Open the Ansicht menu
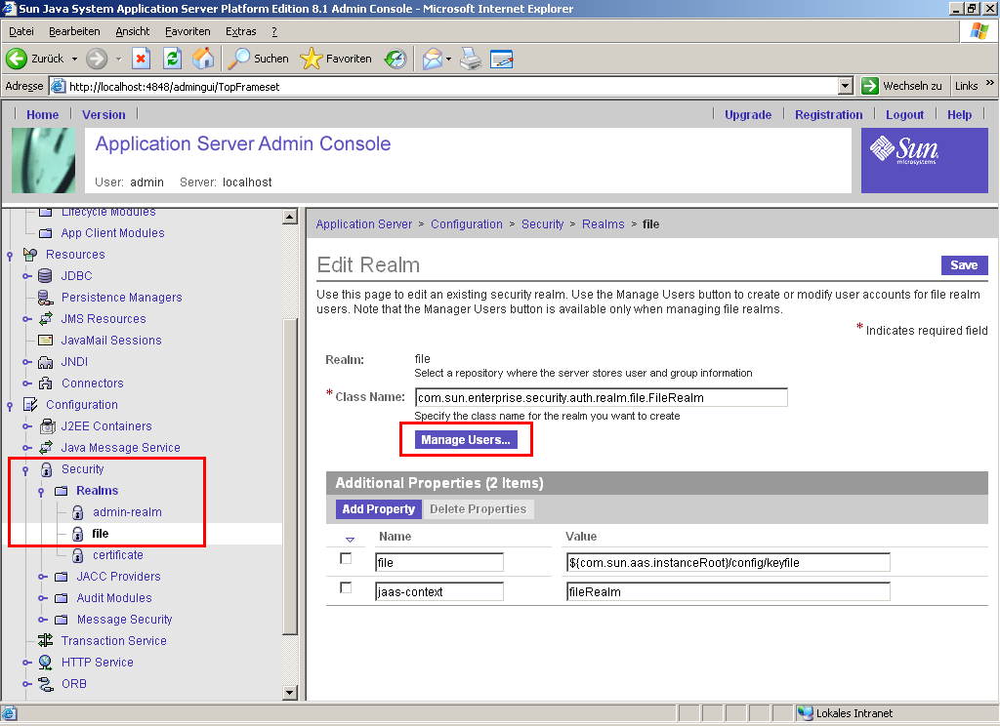Screen dimensions: 1000x726 pyautogui.click(x=133, y=31)
